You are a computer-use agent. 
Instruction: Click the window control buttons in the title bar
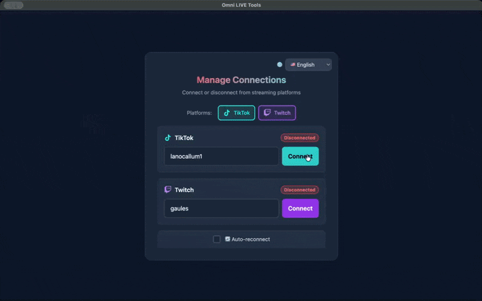13,5
